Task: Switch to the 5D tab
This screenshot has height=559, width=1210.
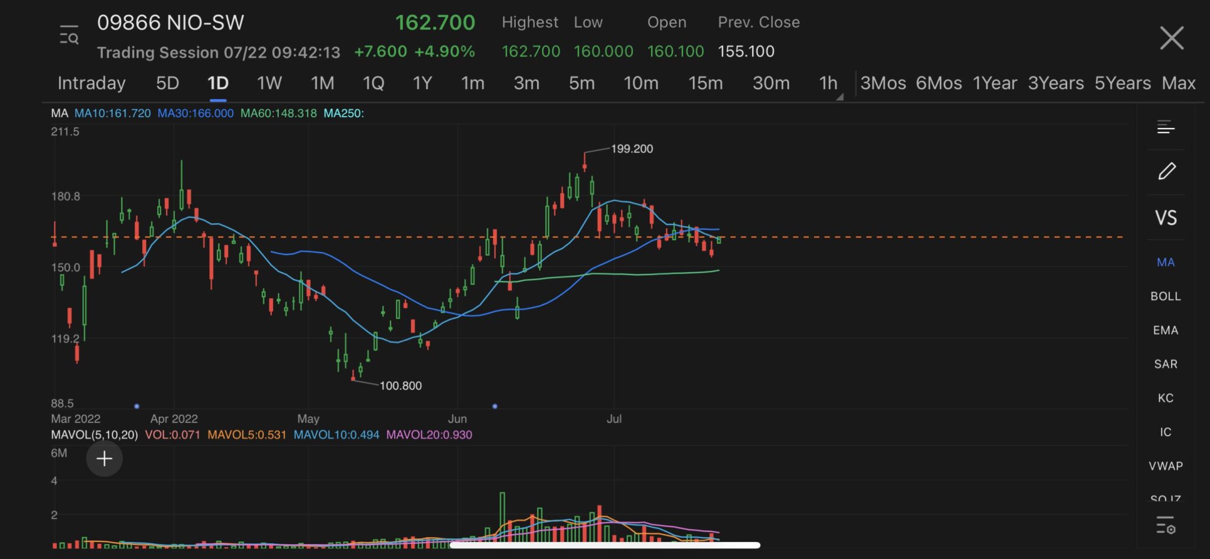Action: [x=167, y=83]
